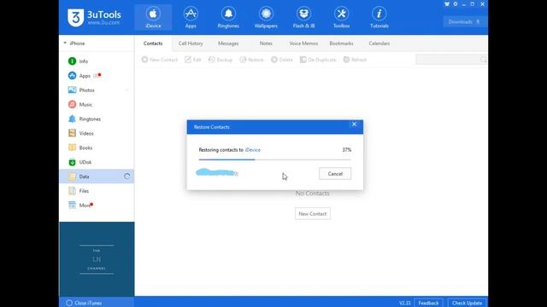Click the iDevice link in dialog
Viewport: 547px width, 307px height.
[x=253, y=150]
